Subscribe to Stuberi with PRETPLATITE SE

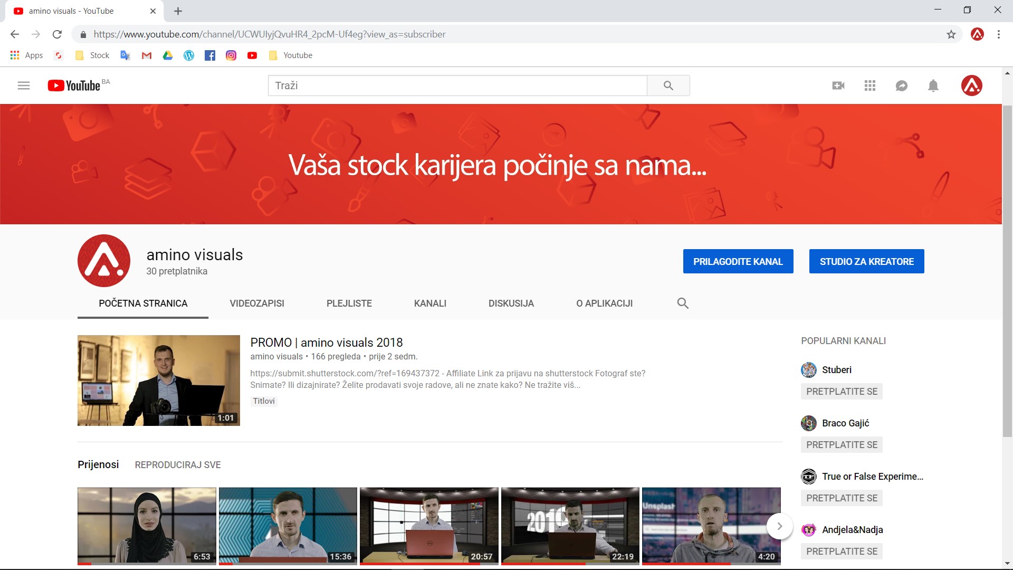(x=842, y=392)
